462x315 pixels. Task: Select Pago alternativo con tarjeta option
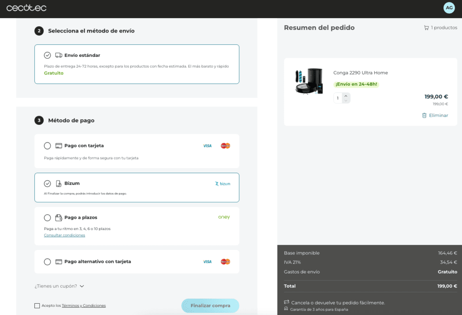[47, 262]
